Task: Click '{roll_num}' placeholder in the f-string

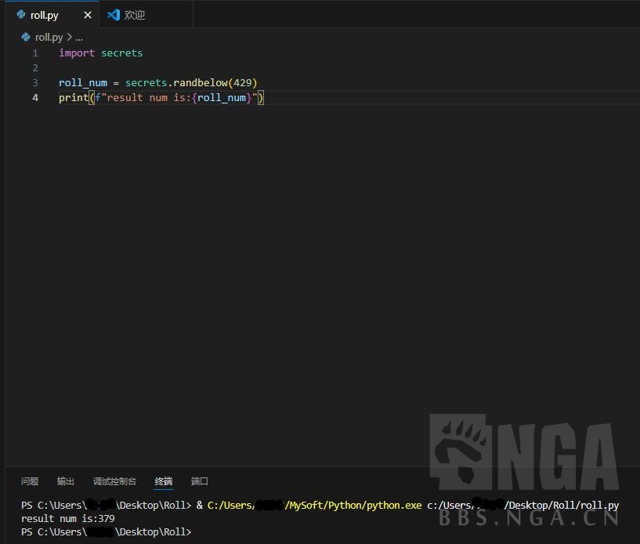Action: (x=222, y=98)
